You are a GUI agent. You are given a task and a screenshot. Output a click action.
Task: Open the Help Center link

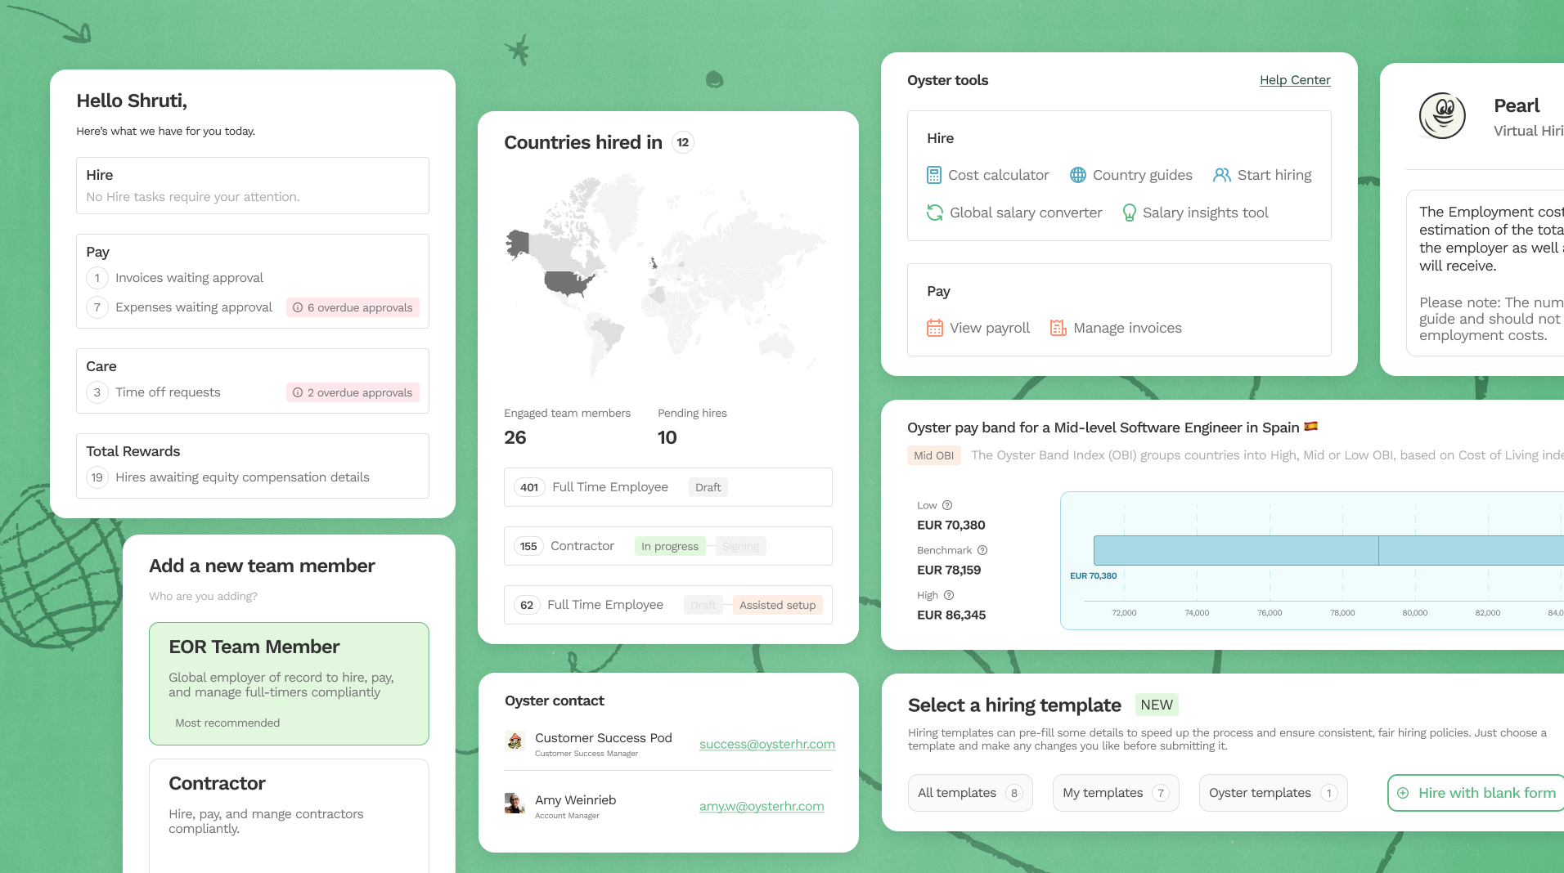[1295, 80]
